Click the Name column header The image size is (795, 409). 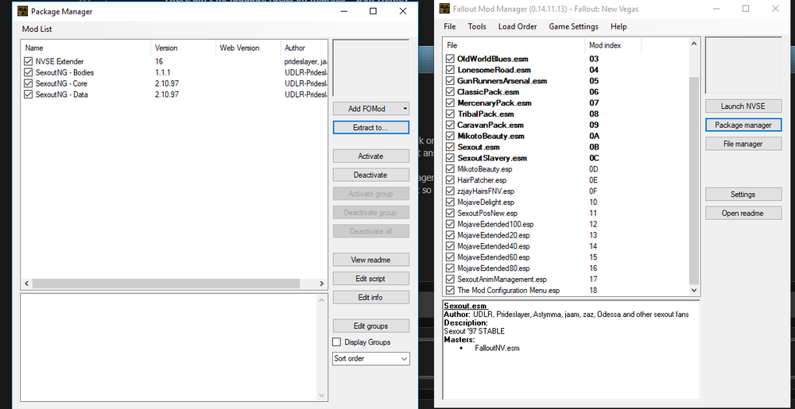(86, 48)
